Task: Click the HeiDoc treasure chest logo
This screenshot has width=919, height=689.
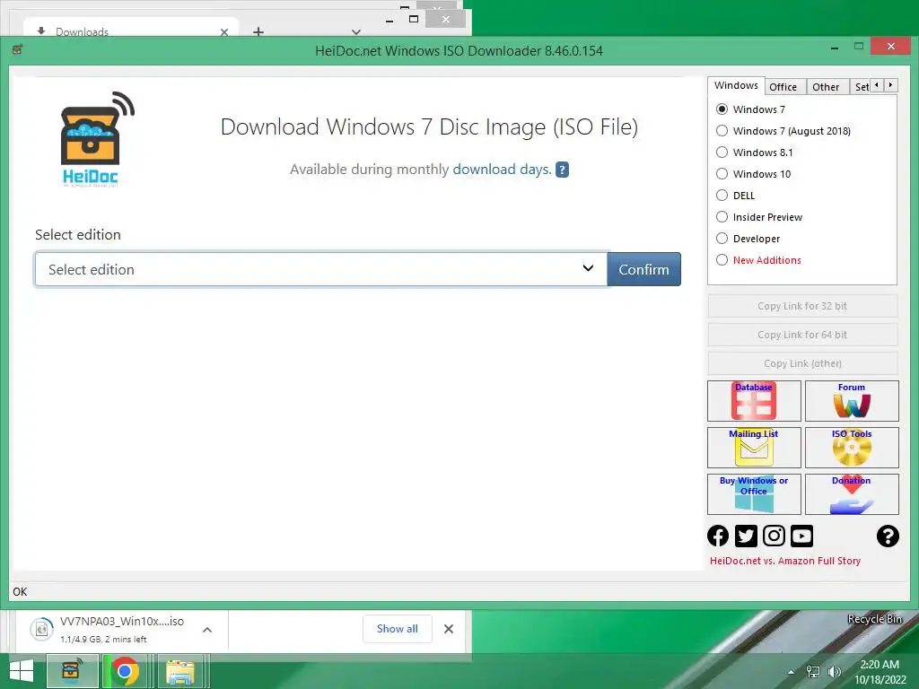Action: pos(94,139)
